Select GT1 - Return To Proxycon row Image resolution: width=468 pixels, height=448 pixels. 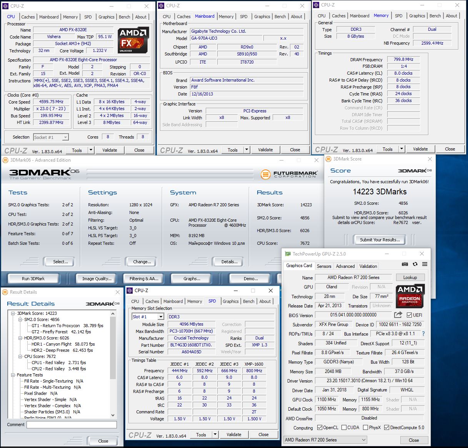point(67,326)
